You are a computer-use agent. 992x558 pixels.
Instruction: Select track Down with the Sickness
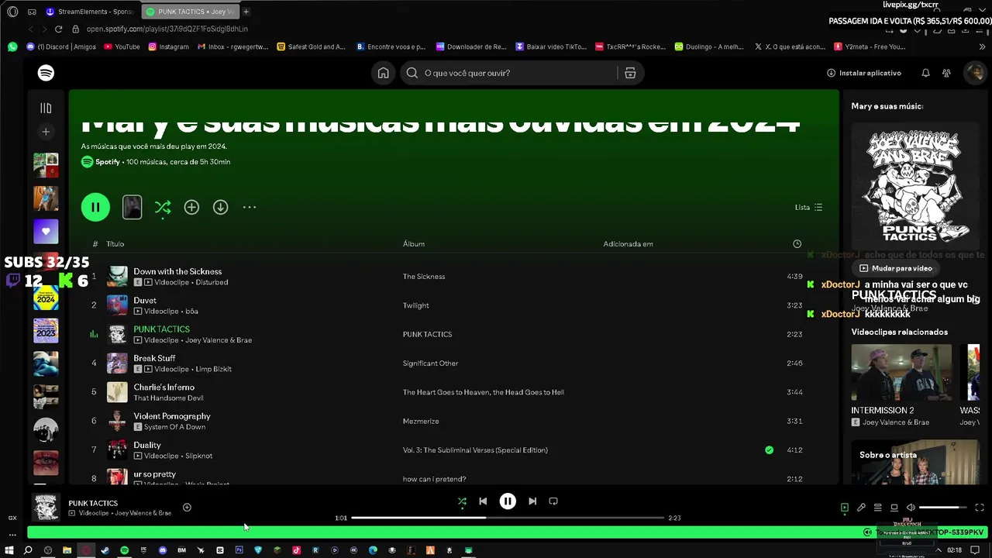177,271
